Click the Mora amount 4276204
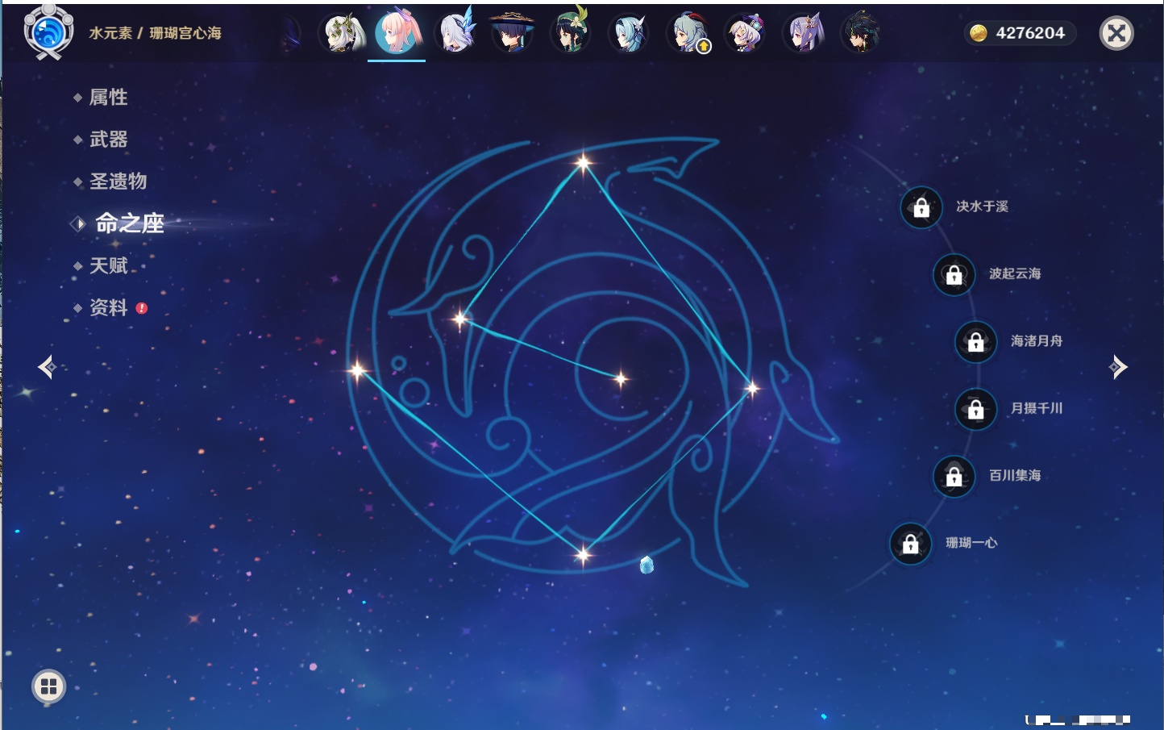 (x=1030, y=33)
